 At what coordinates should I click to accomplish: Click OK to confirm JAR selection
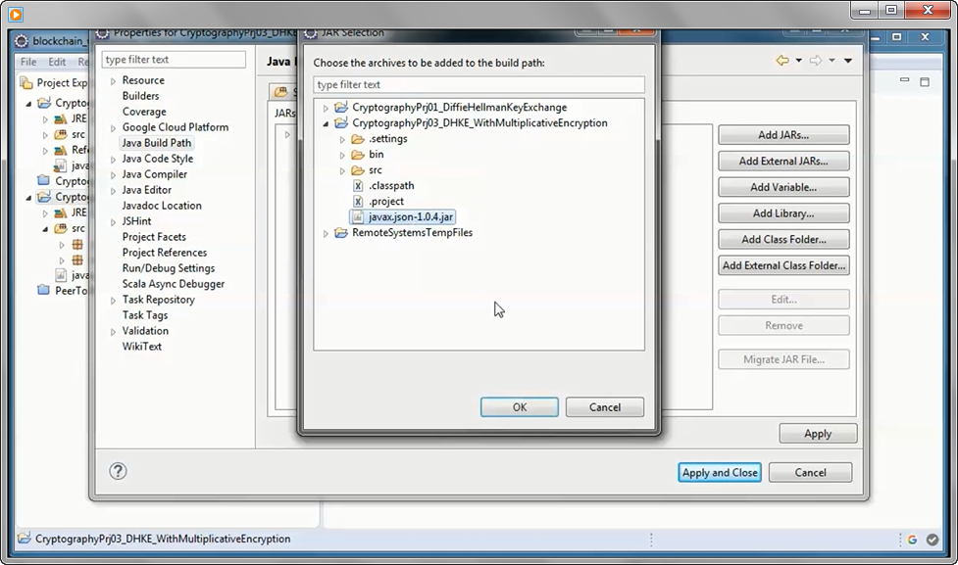click(x=519, y=406)
